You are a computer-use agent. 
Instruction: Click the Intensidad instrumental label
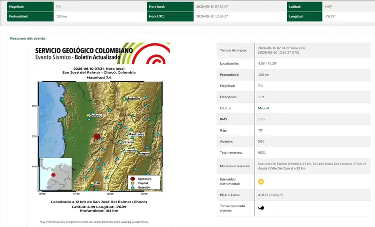(x=230, y=182)
